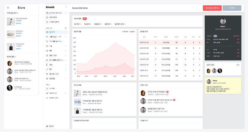248x132 pixels.
Task: Click the imweb logo
Action: coord(50,7)
